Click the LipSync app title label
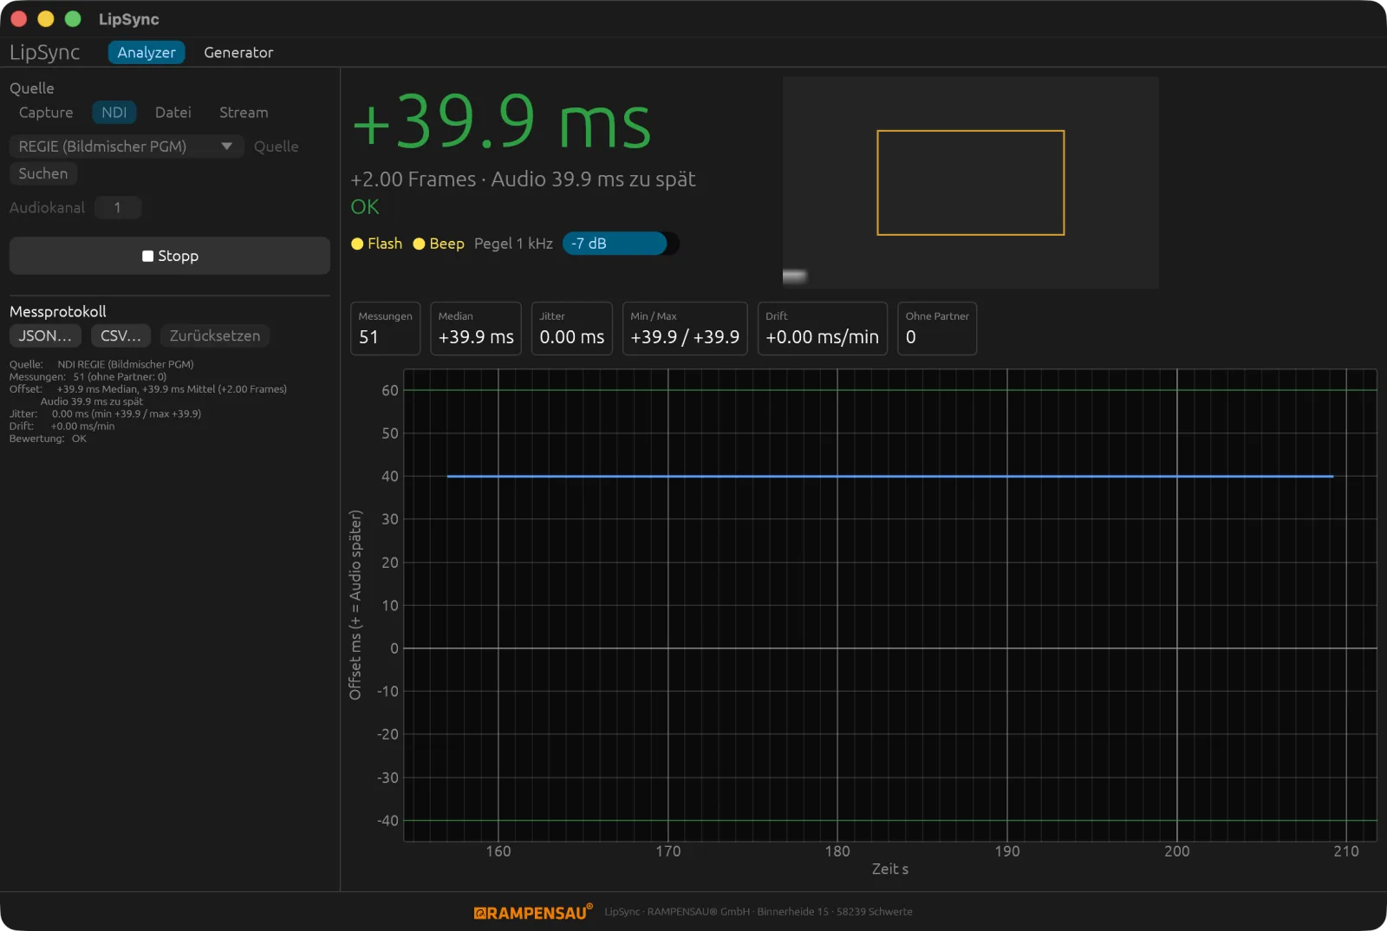 click(45, 52)
